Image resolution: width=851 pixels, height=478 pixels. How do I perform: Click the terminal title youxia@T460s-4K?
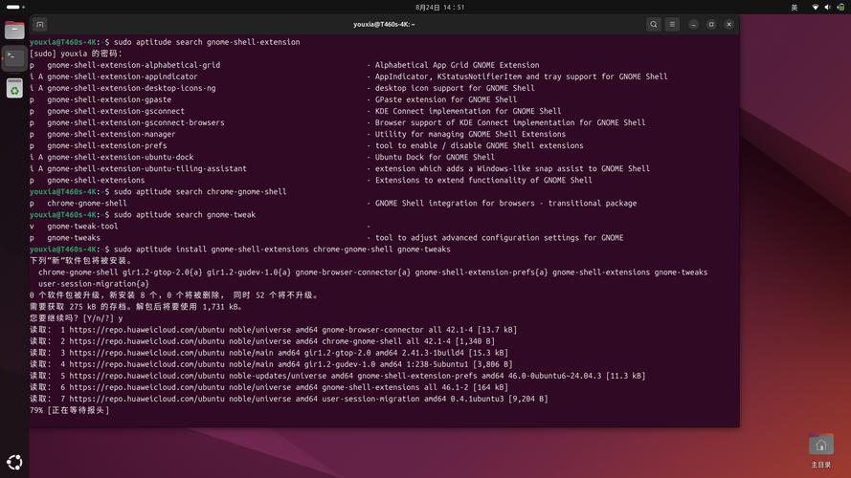click(x=384, y=25)
